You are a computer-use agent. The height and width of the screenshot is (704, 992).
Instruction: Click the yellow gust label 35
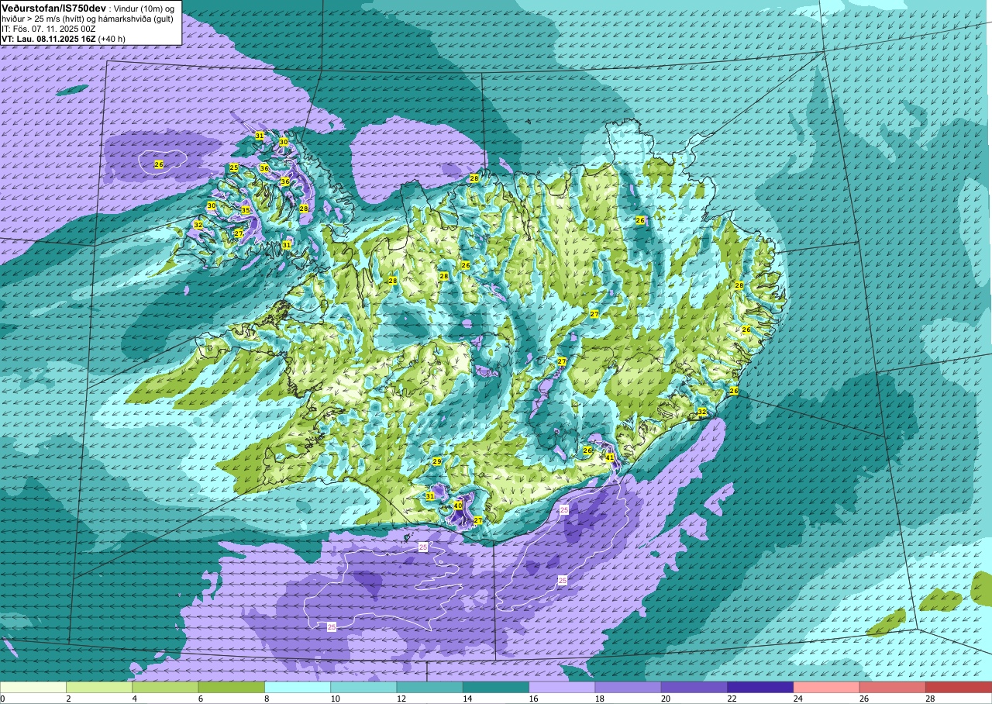(x=245, y=210)
